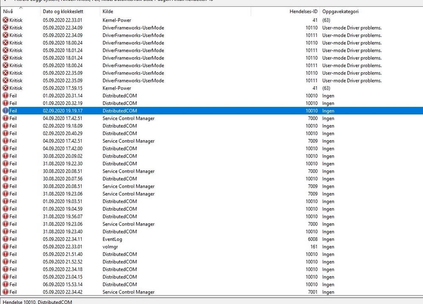Screen dimensions: 423x304
Task: Click timestamp 05.09.2020 22.34.18
Action: pos(63,269)
